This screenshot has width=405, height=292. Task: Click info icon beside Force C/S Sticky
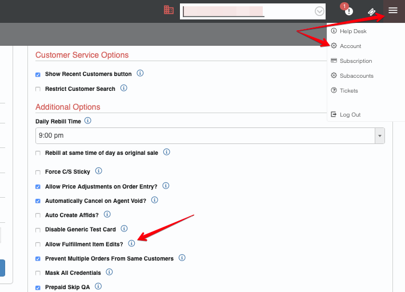click(x=98, y=171)
